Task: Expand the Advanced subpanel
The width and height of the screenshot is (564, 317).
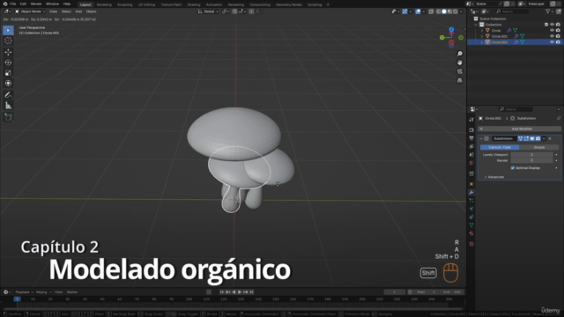Action: coord(493,177)
